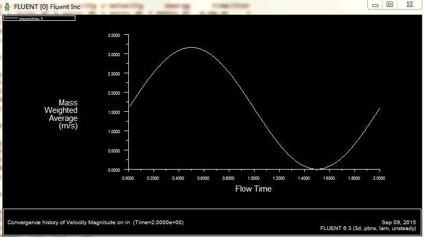Screen dimensions: 424x237
Task: Click the x-axis value 0.2000
Action: click(x=153, y=178)
